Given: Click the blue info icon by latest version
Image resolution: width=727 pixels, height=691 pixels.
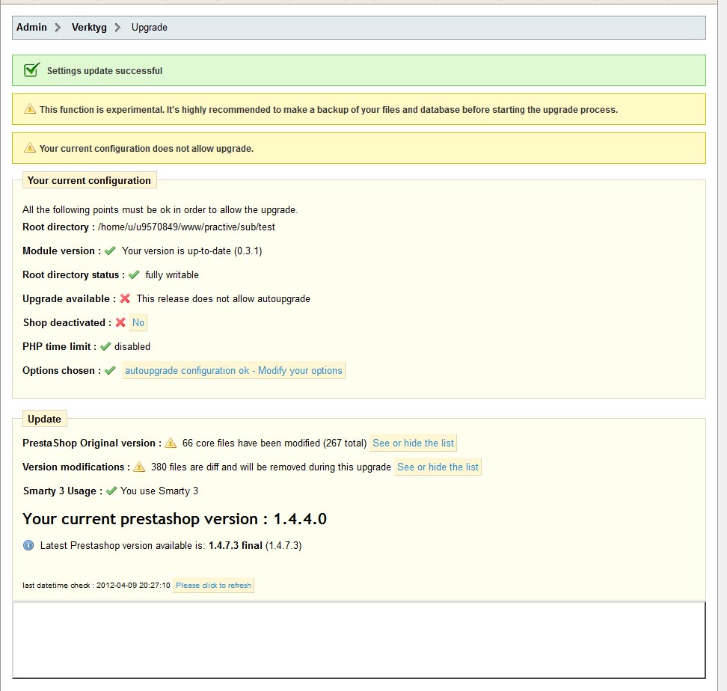Looking at the screenshot, I should click(28, 545).
